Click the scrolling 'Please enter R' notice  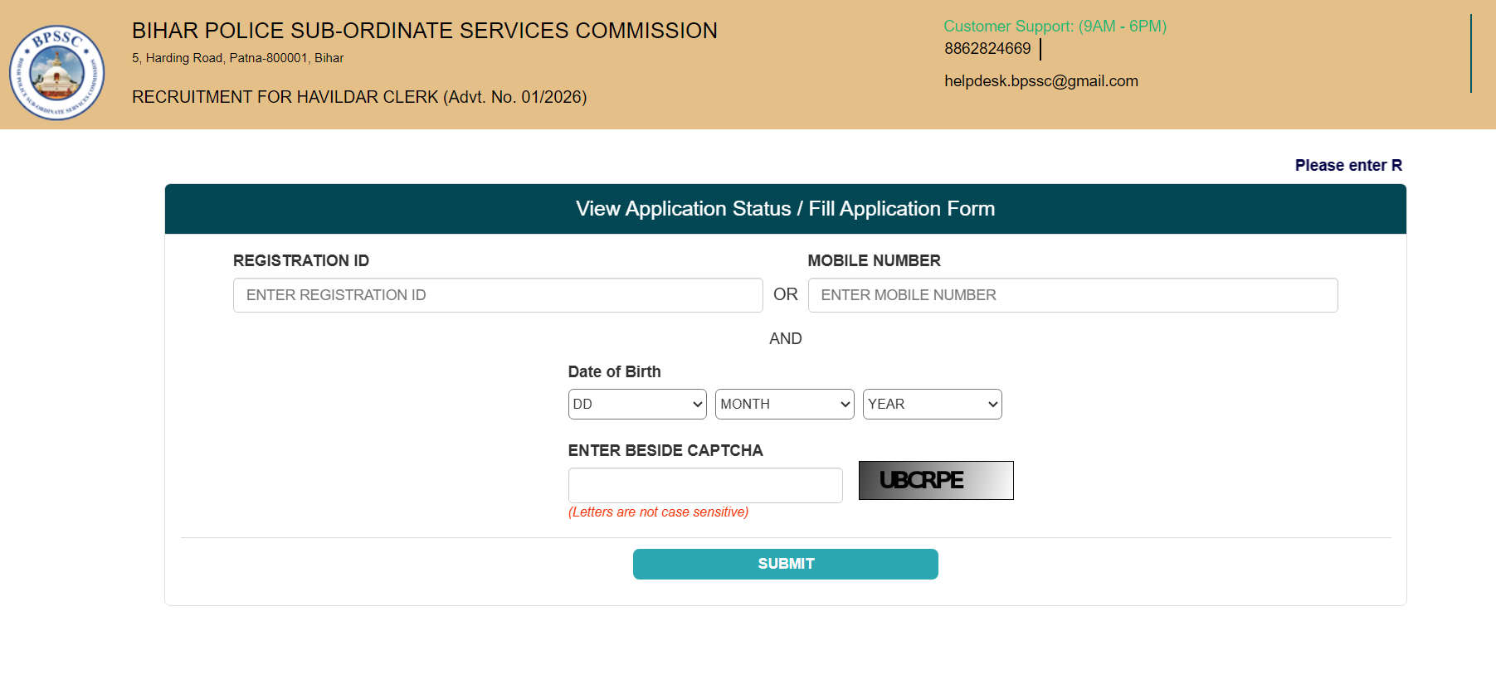(1347, 165)
